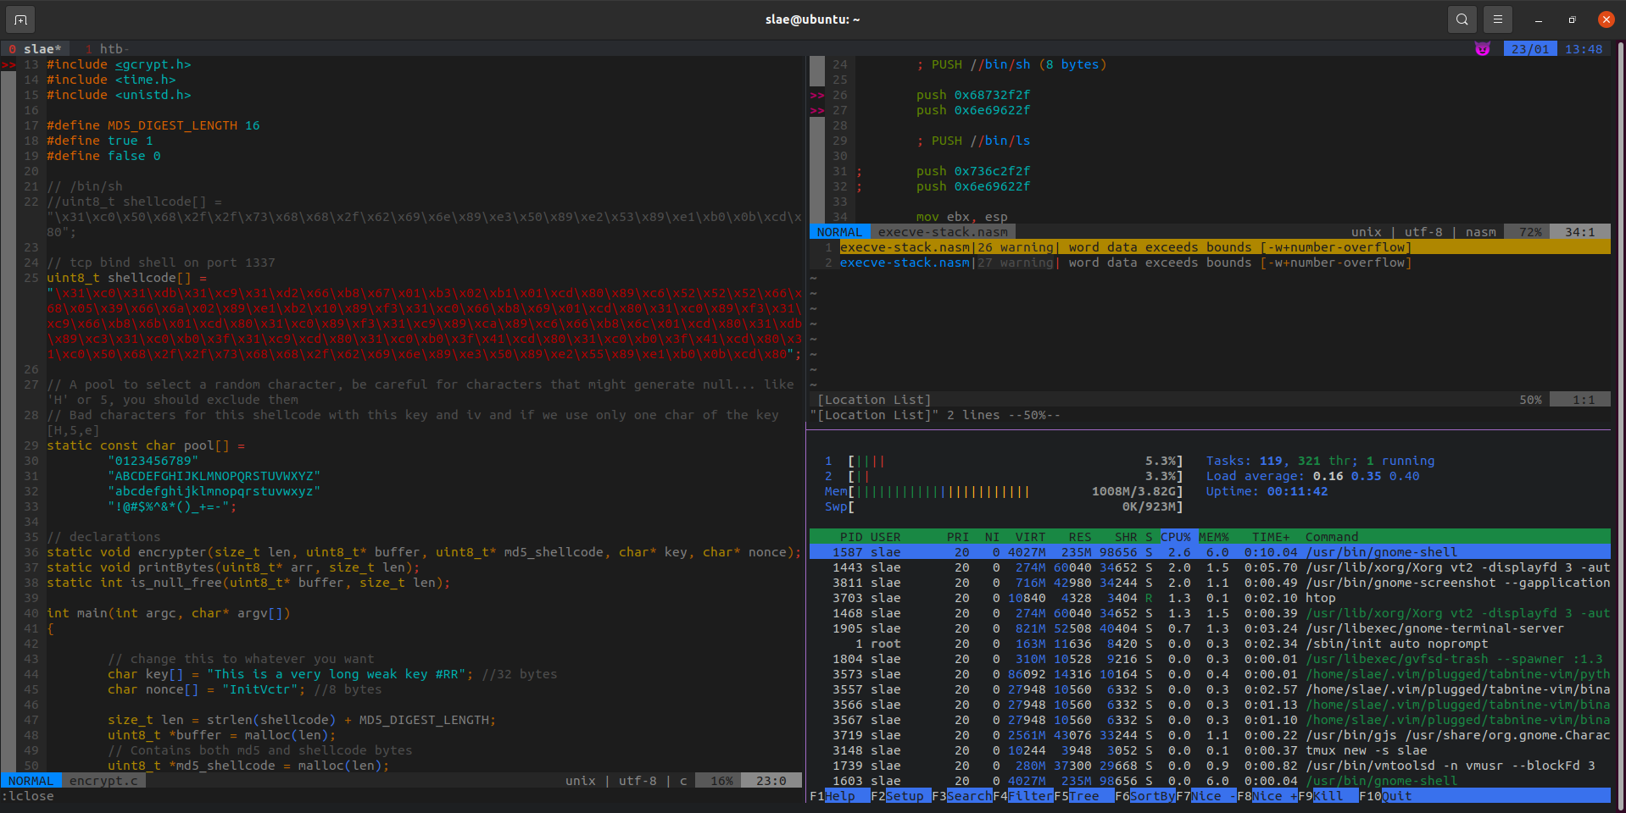Image resolution: width=1626 pixels, height=813 pixels.
Task: Select htop process 3719 gjs row
Action: 1210,735
